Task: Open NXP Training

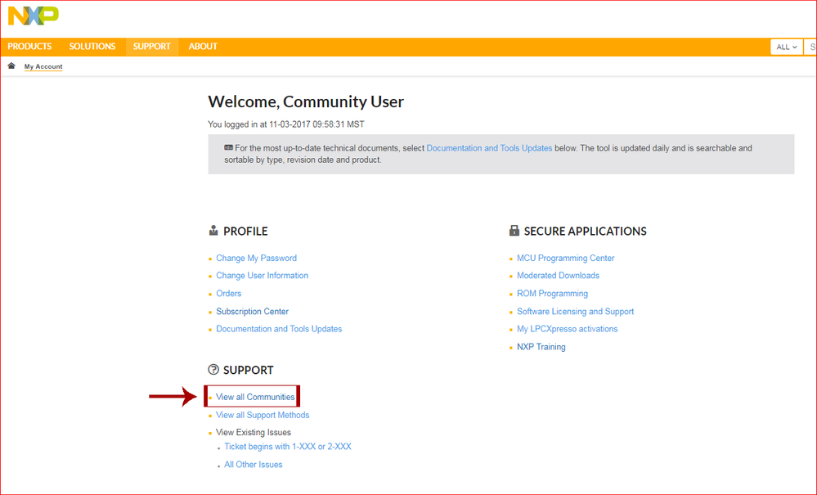Action: (541, 347)
